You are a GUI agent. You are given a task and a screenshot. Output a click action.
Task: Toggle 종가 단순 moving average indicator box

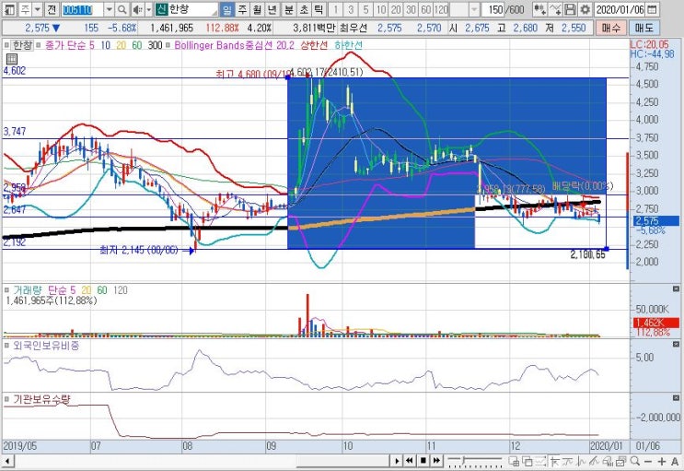(x=38, y=45)
